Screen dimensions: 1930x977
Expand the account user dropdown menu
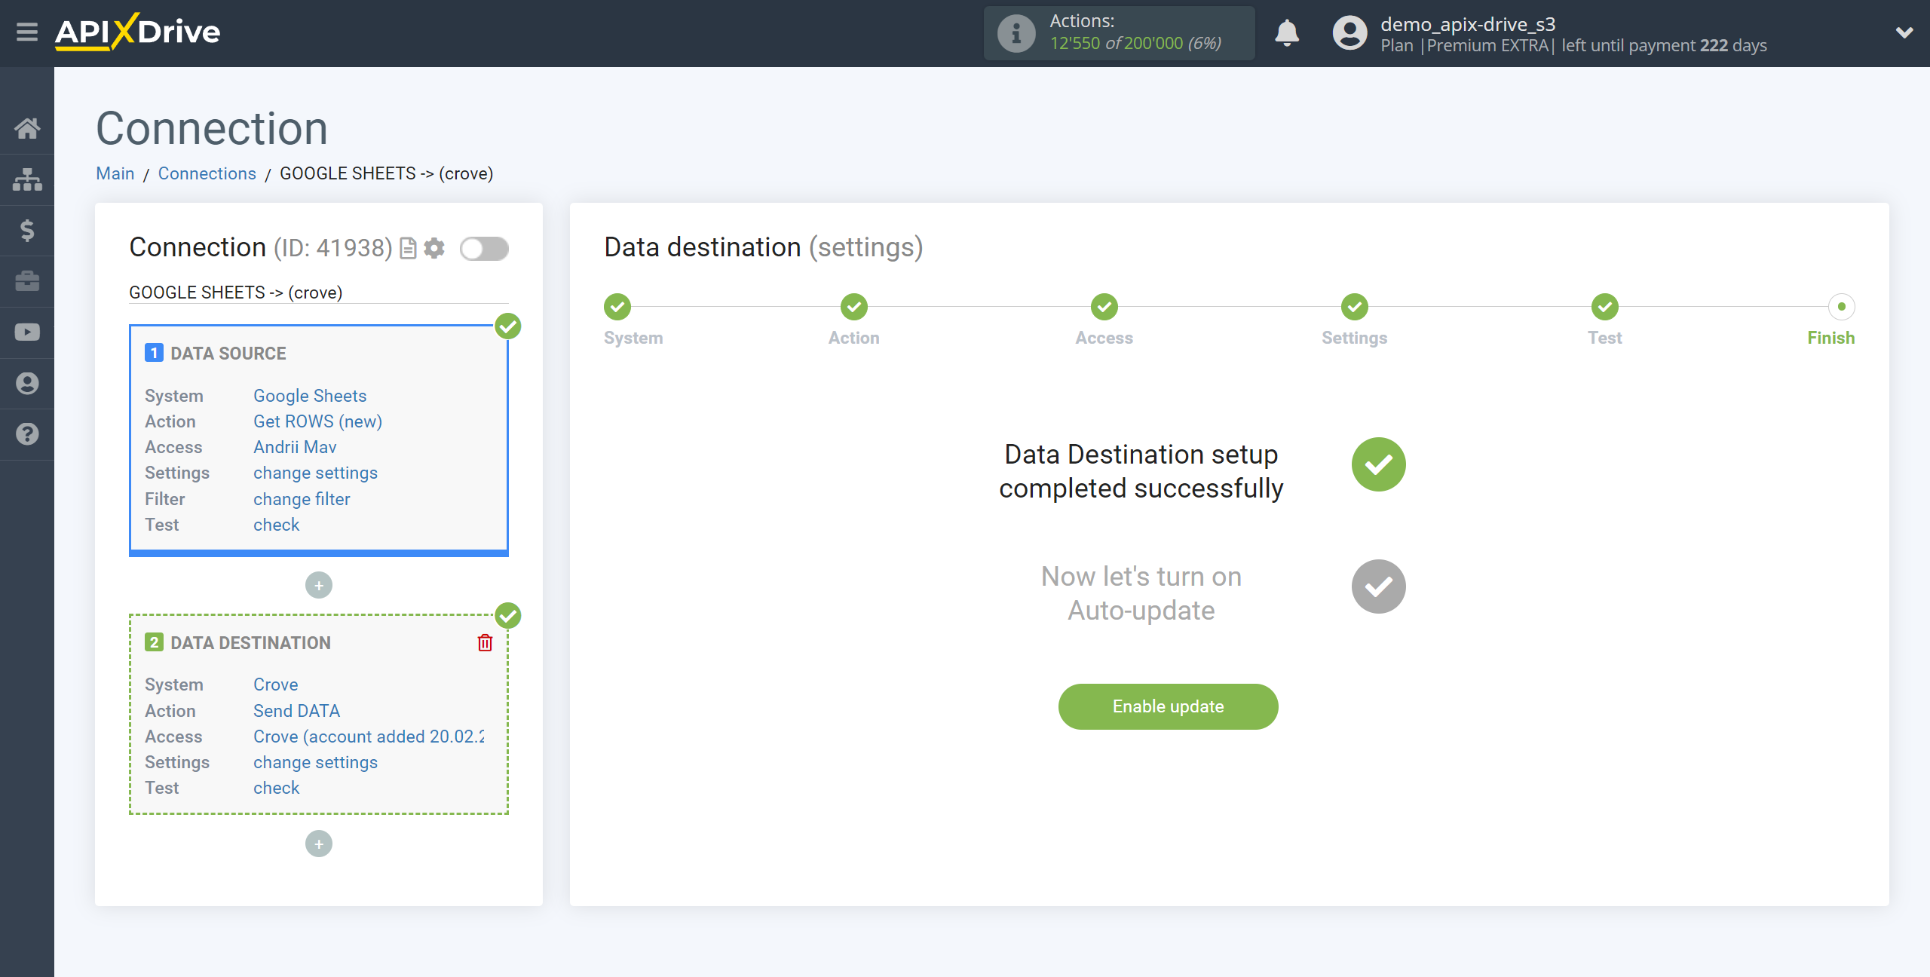point(1905,32)
